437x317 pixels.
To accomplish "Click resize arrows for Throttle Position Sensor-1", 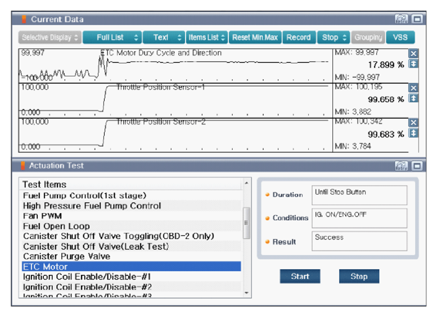I will click(x=413, y=98).
